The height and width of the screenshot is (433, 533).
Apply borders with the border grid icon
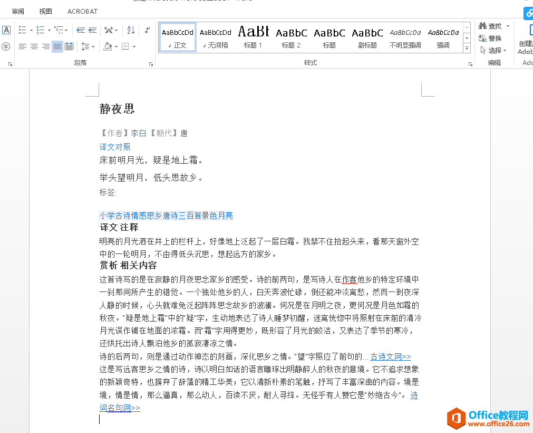(x=125, y=46)
